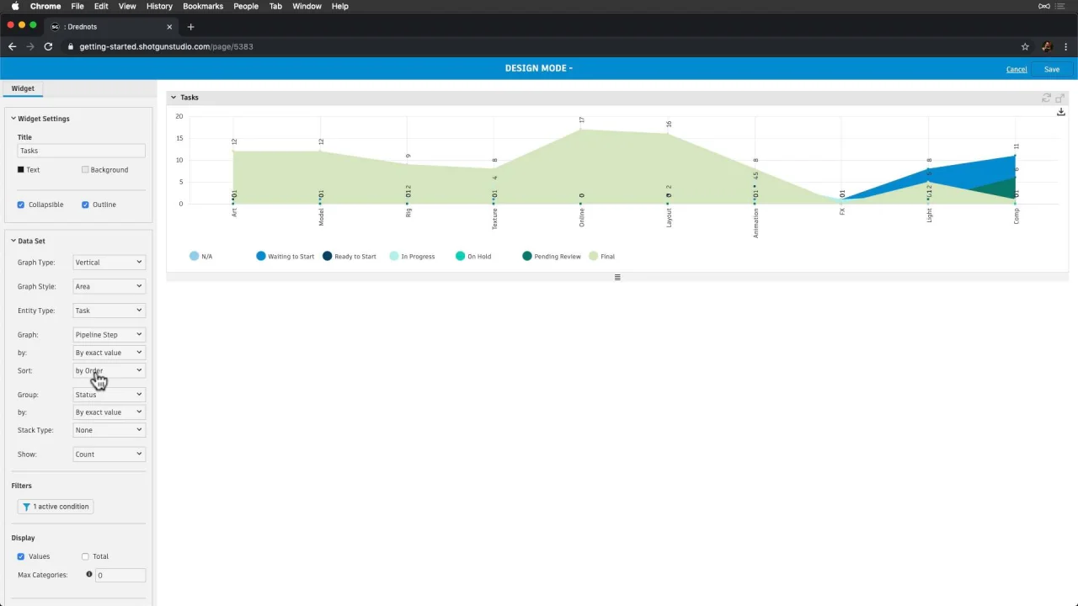Disable the Outline checkbox
Image resolution: width=1078 pixels, height=606 pixels.
(85, 205)
